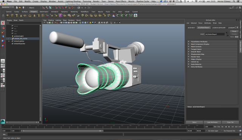Save scene via status line icon
242x140 pixels.
point(23,8)
